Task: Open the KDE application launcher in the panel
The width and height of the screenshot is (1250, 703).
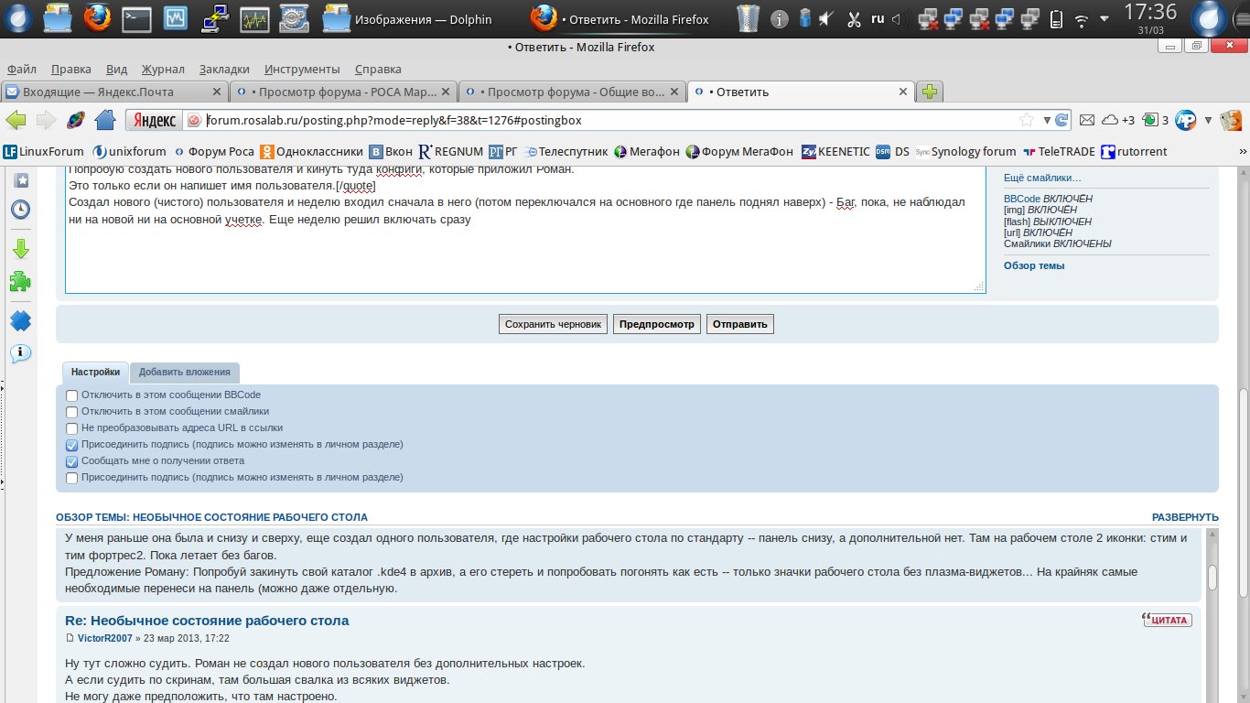Action: (17, 18)
